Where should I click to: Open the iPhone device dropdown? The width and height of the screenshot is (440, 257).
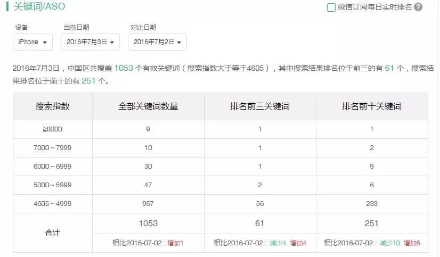[32, 42]
